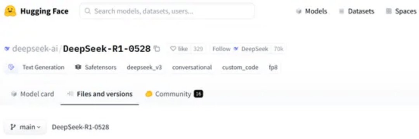Viewport: 419px width, 139px height.
Task: Open the main branch dropdown
Action: 25,127
